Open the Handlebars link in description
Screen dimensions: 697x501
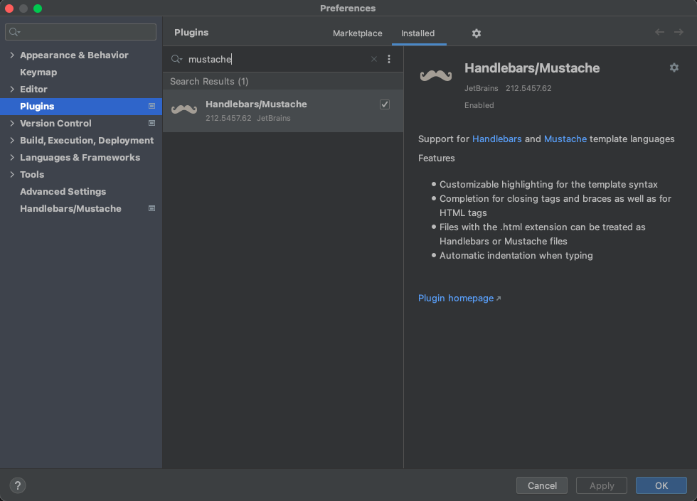[496, 139]
